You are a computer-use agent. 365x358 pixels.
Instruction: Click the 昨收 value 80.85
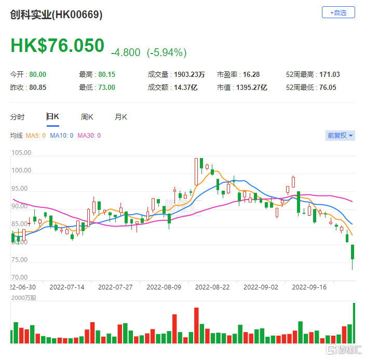coord(38,88)
